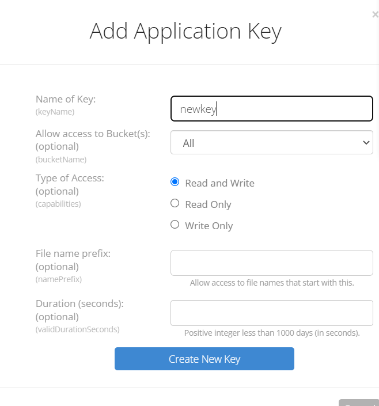
Task: Click the partially visible gray Cancel button
Action: pyautogui.click(x=359, y=403)
